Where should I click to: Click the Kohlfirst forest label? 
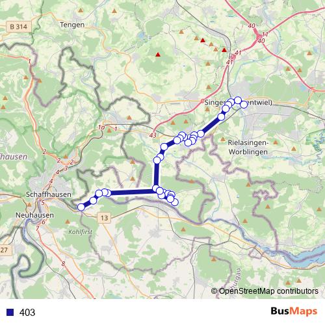point(81,232)
